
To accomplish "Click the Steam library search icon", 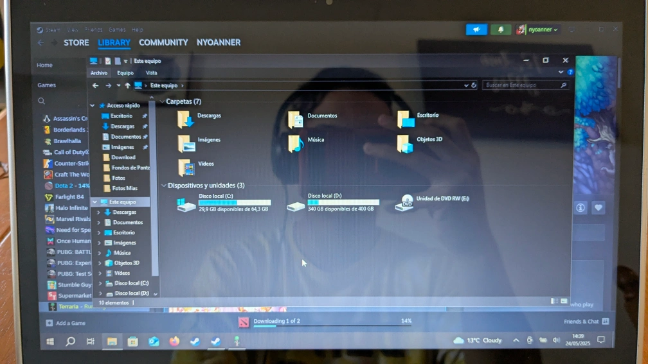I will pyautogui.click(x=41, y=101).
